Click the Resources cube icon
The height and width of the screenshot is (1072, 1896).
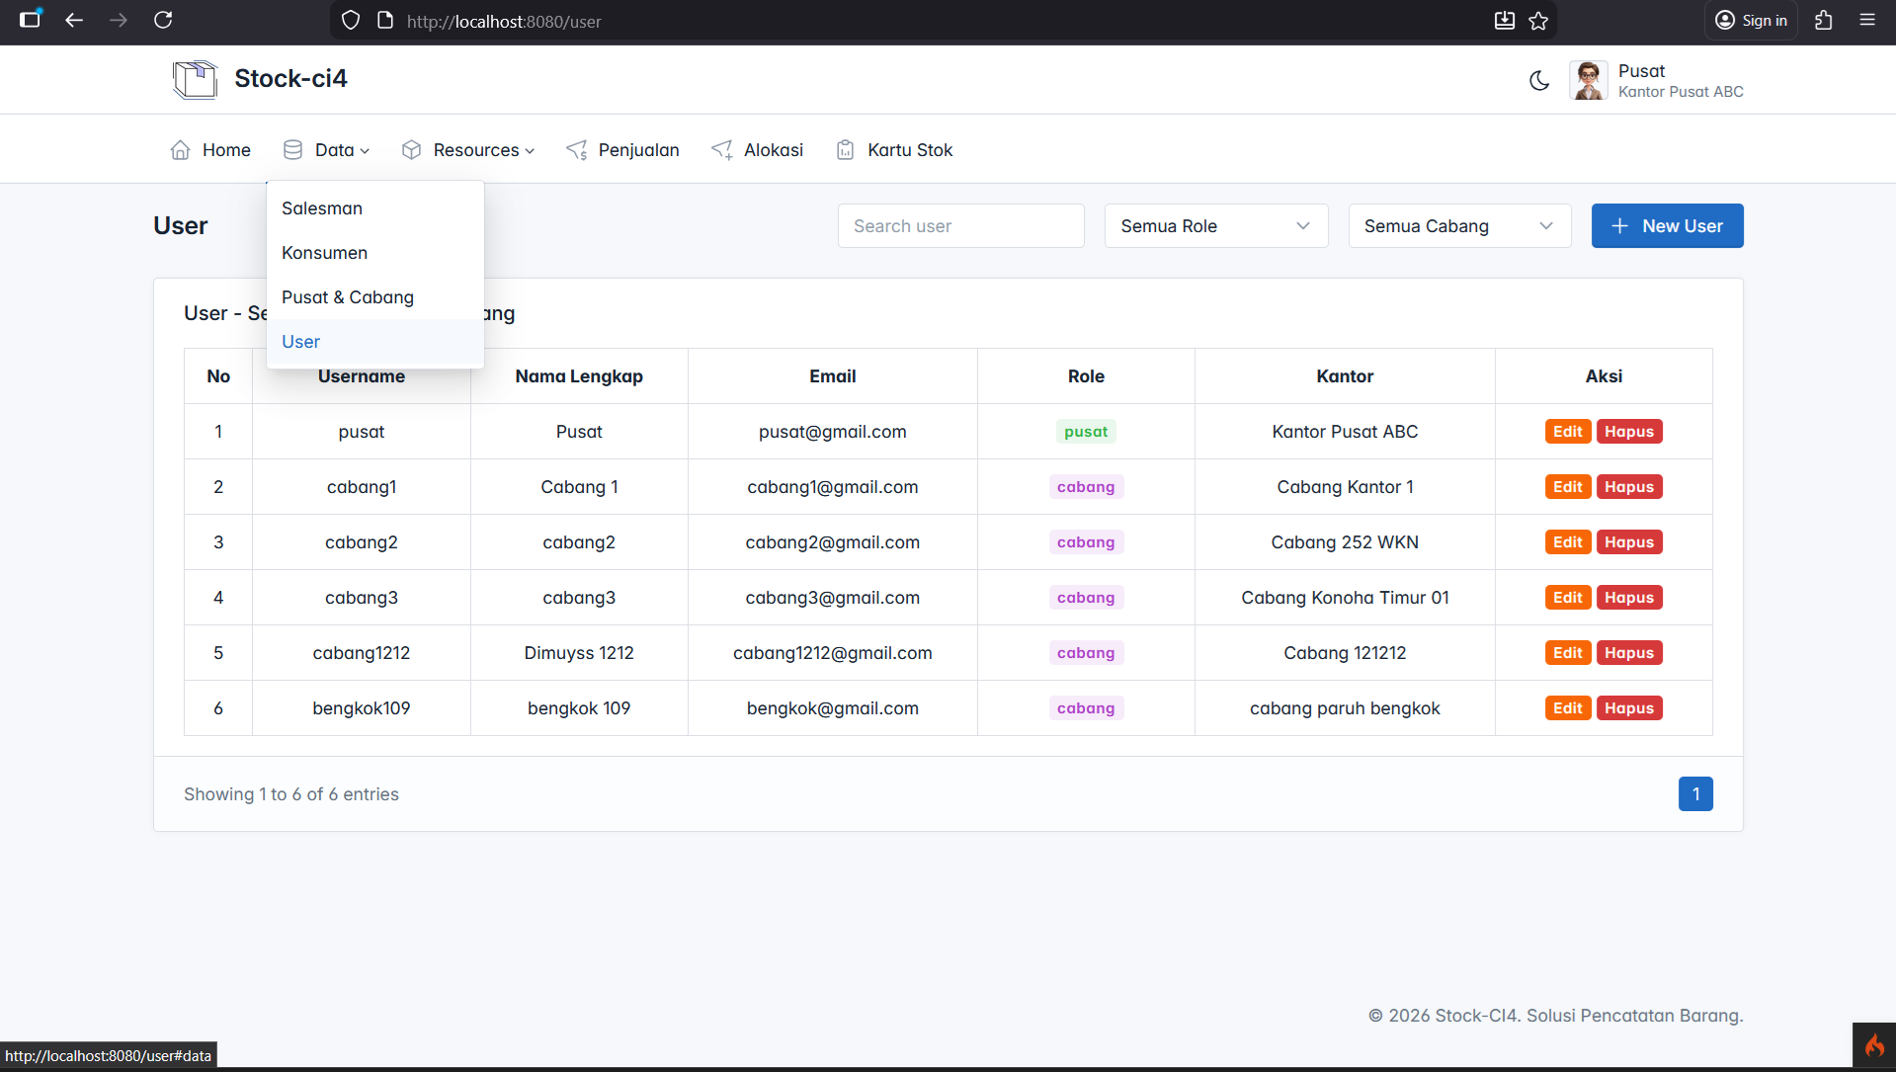411,150
